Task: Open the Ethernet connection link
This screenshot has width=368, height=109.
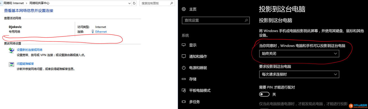Action: (101, 32)
